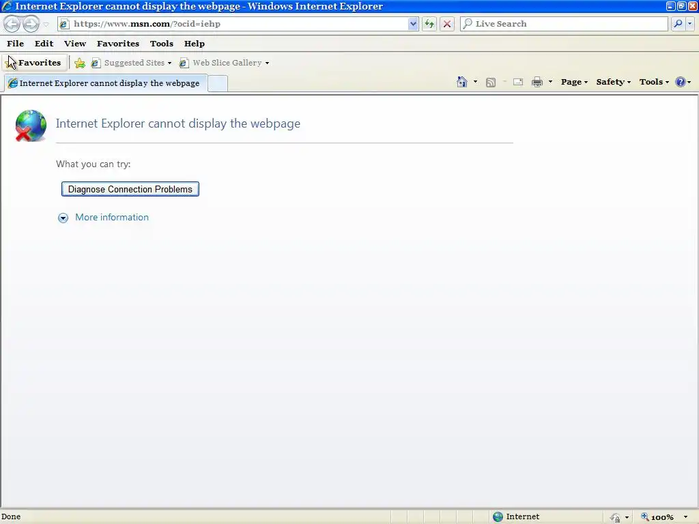Click the Read Mail envelope icon
Image resolution: width=699 pixels, height=524 pixels.
click(x=518, y=82)
